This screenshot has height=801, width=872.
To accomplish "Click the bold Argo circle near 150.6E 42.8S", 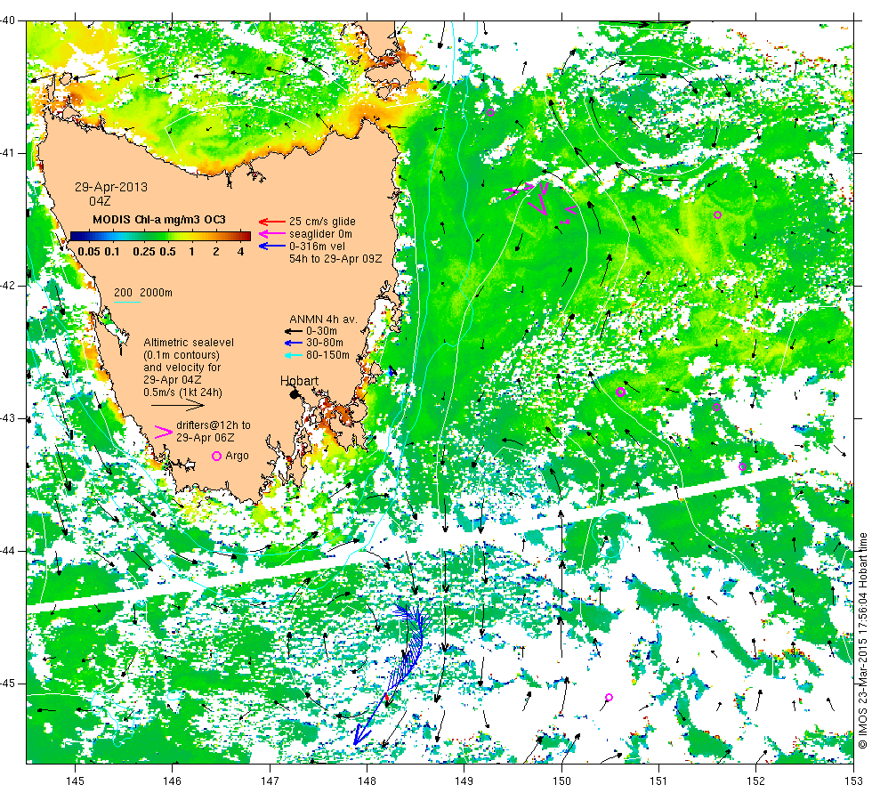I will (621, 392).
